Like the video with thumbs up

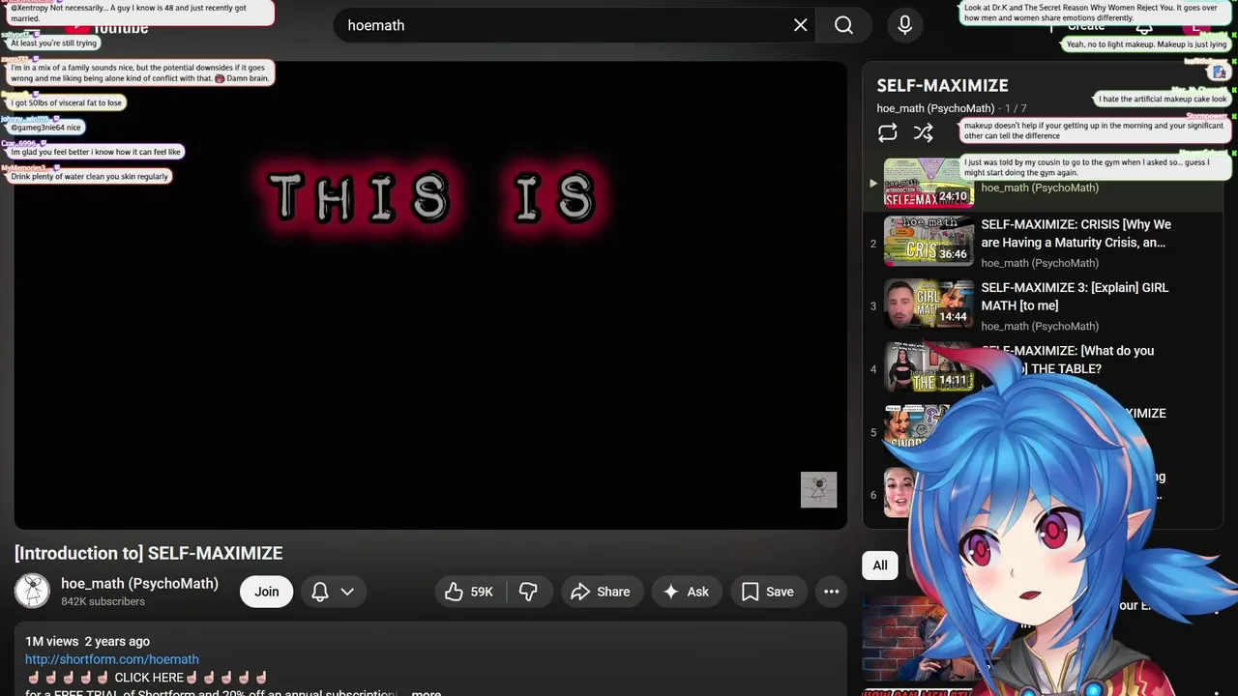pyautogui.click(x=469, y=592)
